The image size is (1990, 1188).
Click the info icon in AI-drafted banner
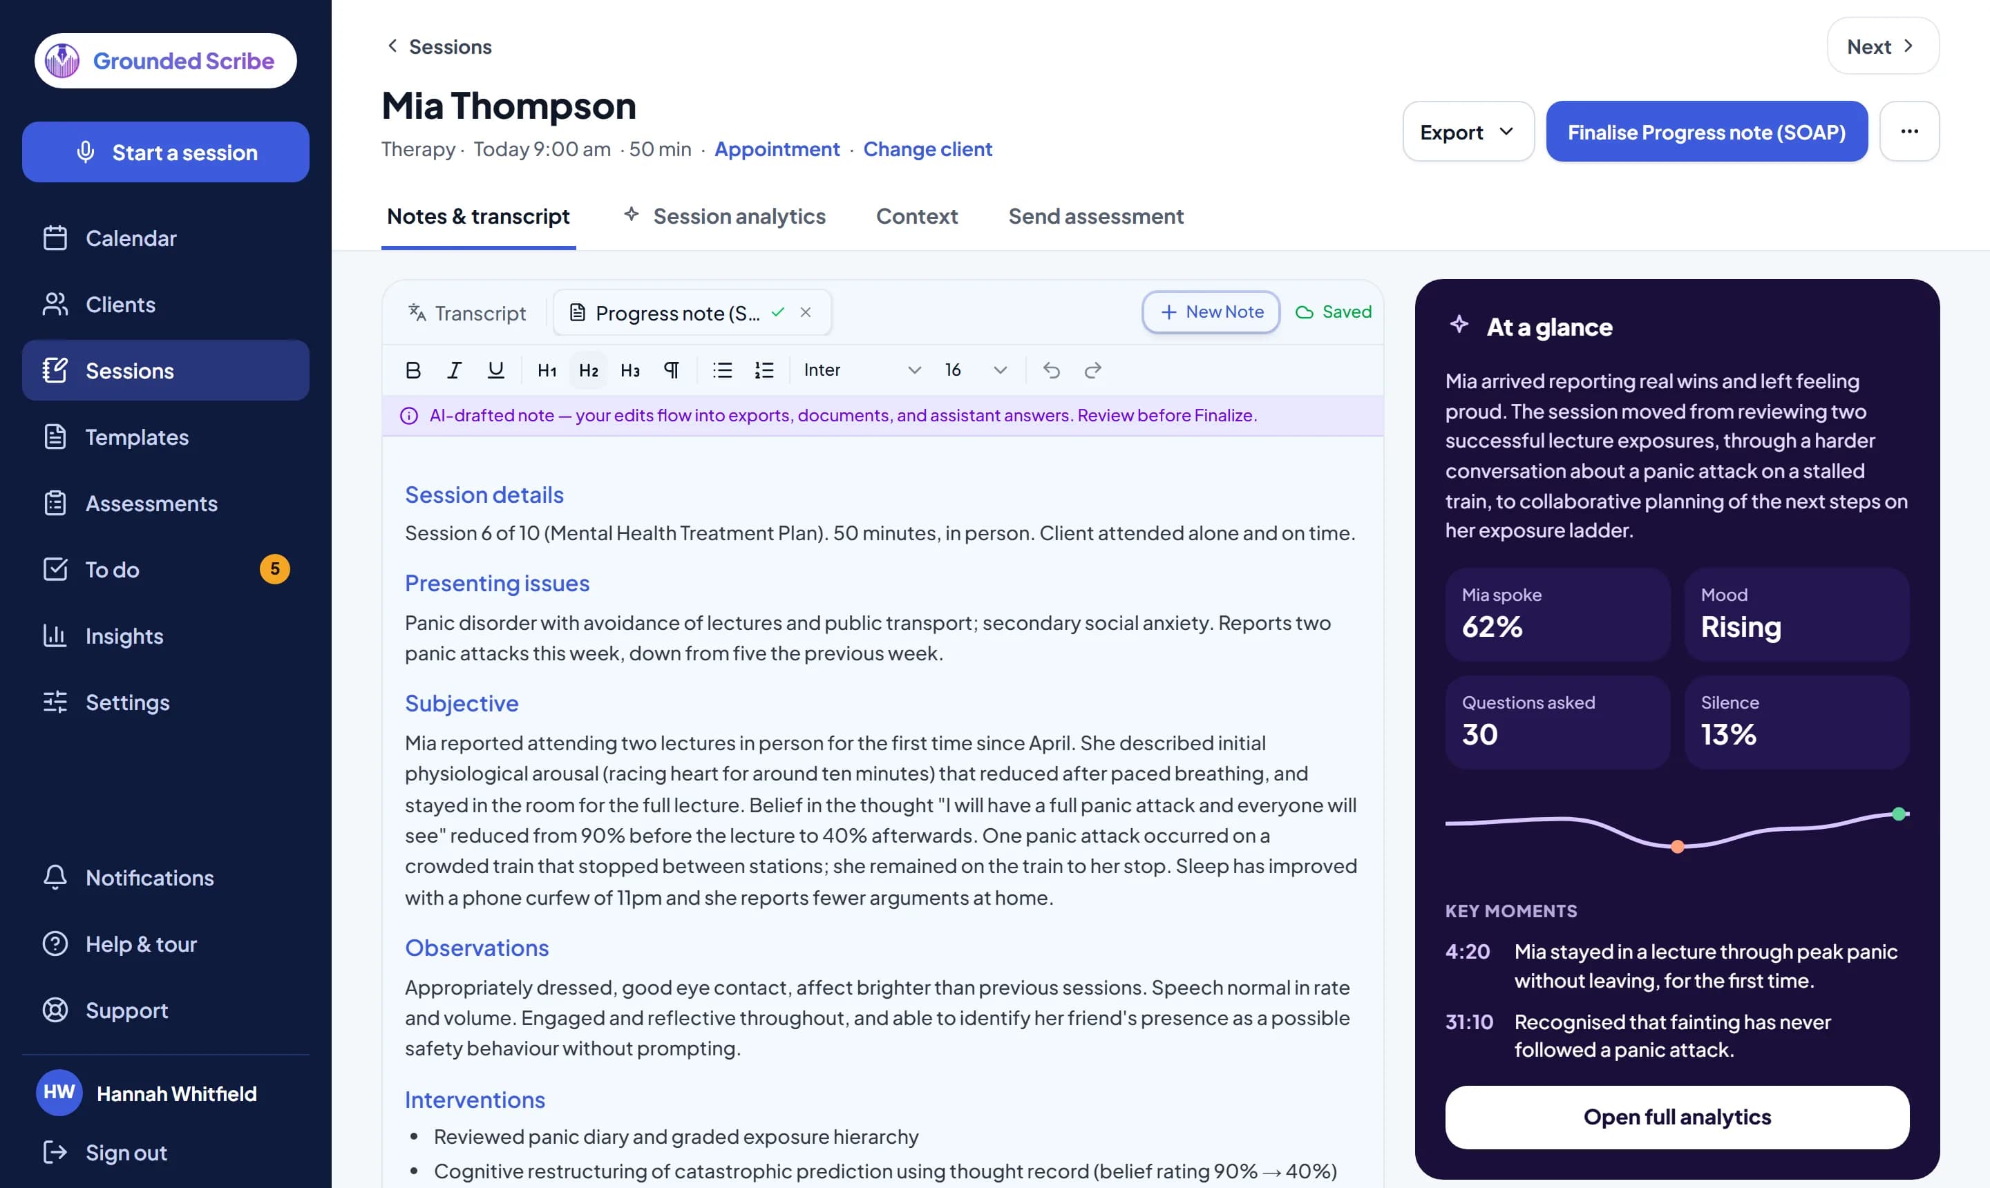408,416
